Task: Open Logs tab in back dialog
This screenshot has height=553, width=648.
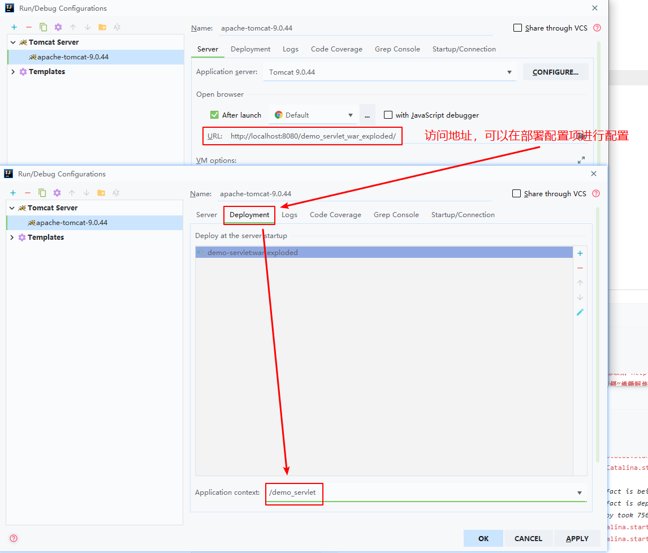Action: [291, 49]
